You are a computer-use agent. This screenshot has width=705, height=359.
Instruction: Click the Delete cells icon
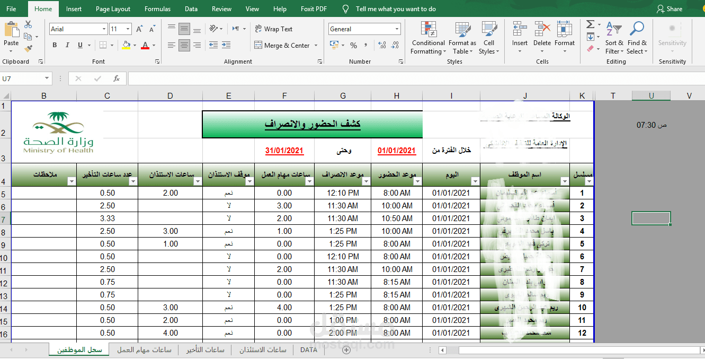point(542,29)
